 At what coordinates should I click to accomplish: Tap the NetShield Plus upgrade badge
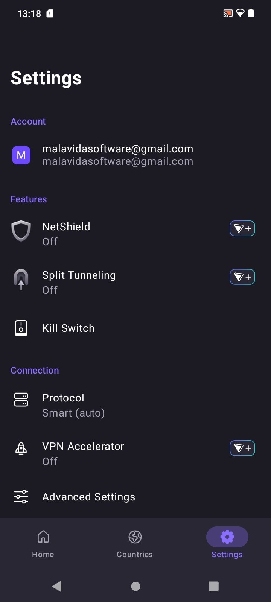[242, 228]
